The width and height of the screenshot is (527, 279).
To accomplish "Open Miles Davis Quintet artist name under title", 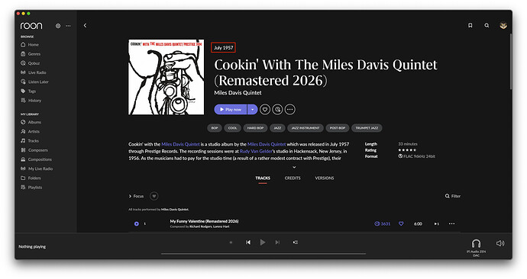I will 238,92.
